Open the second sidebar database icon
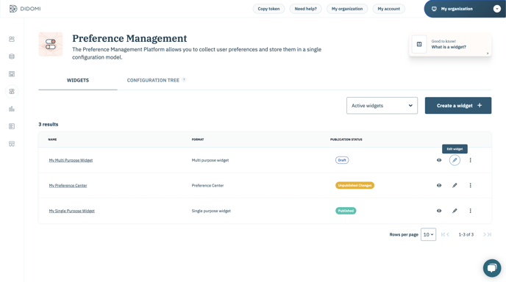This screenshot has height=282, width=506. (12, 57)
